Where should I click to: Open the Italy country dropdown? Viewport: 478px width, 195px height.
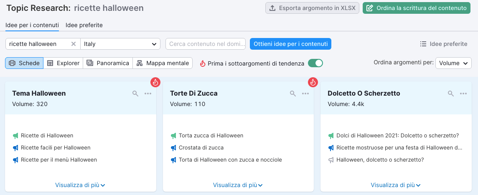pyautogui.click(x=120, y=44)
